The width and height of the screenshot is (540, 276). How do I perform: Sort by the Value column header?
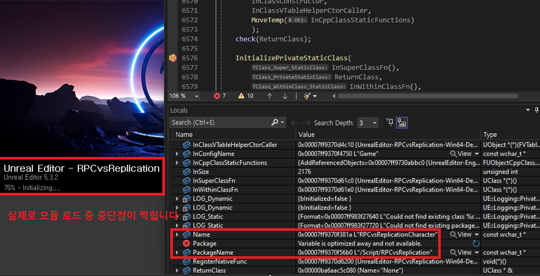(x=306, y=135)
